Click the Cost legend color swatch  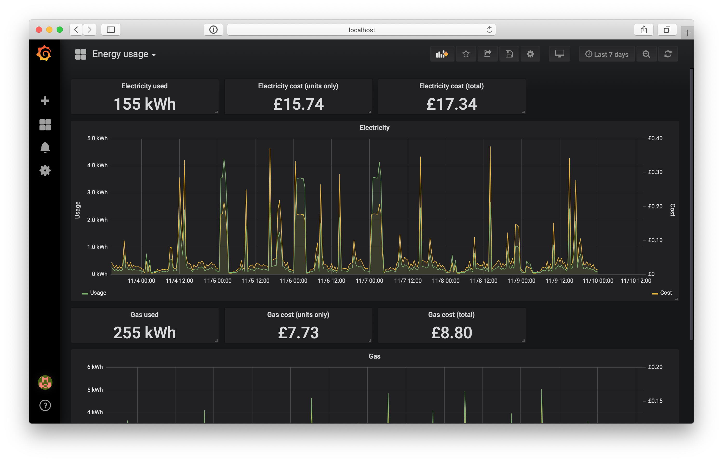pos(655,293)
